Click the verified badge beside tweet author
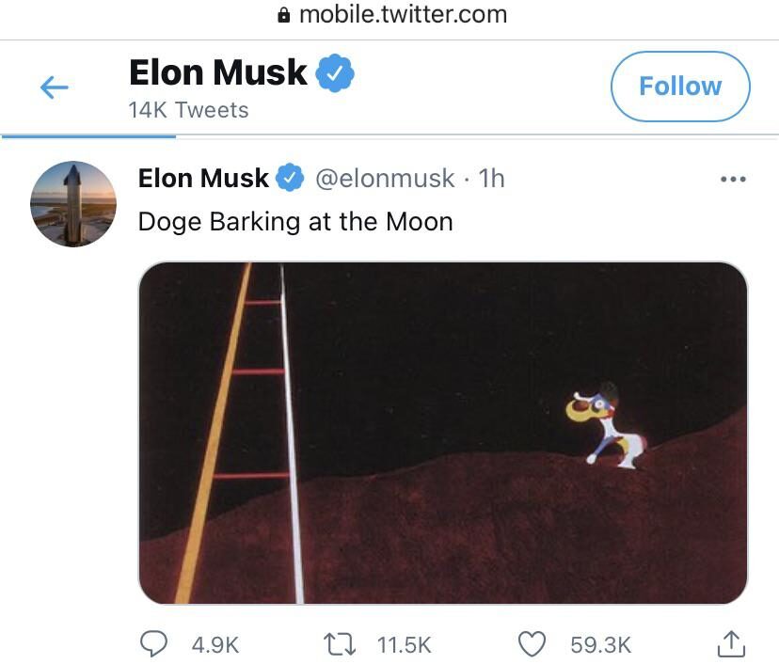The height and width of the screenshot is (664, 779). click(290, 178)
